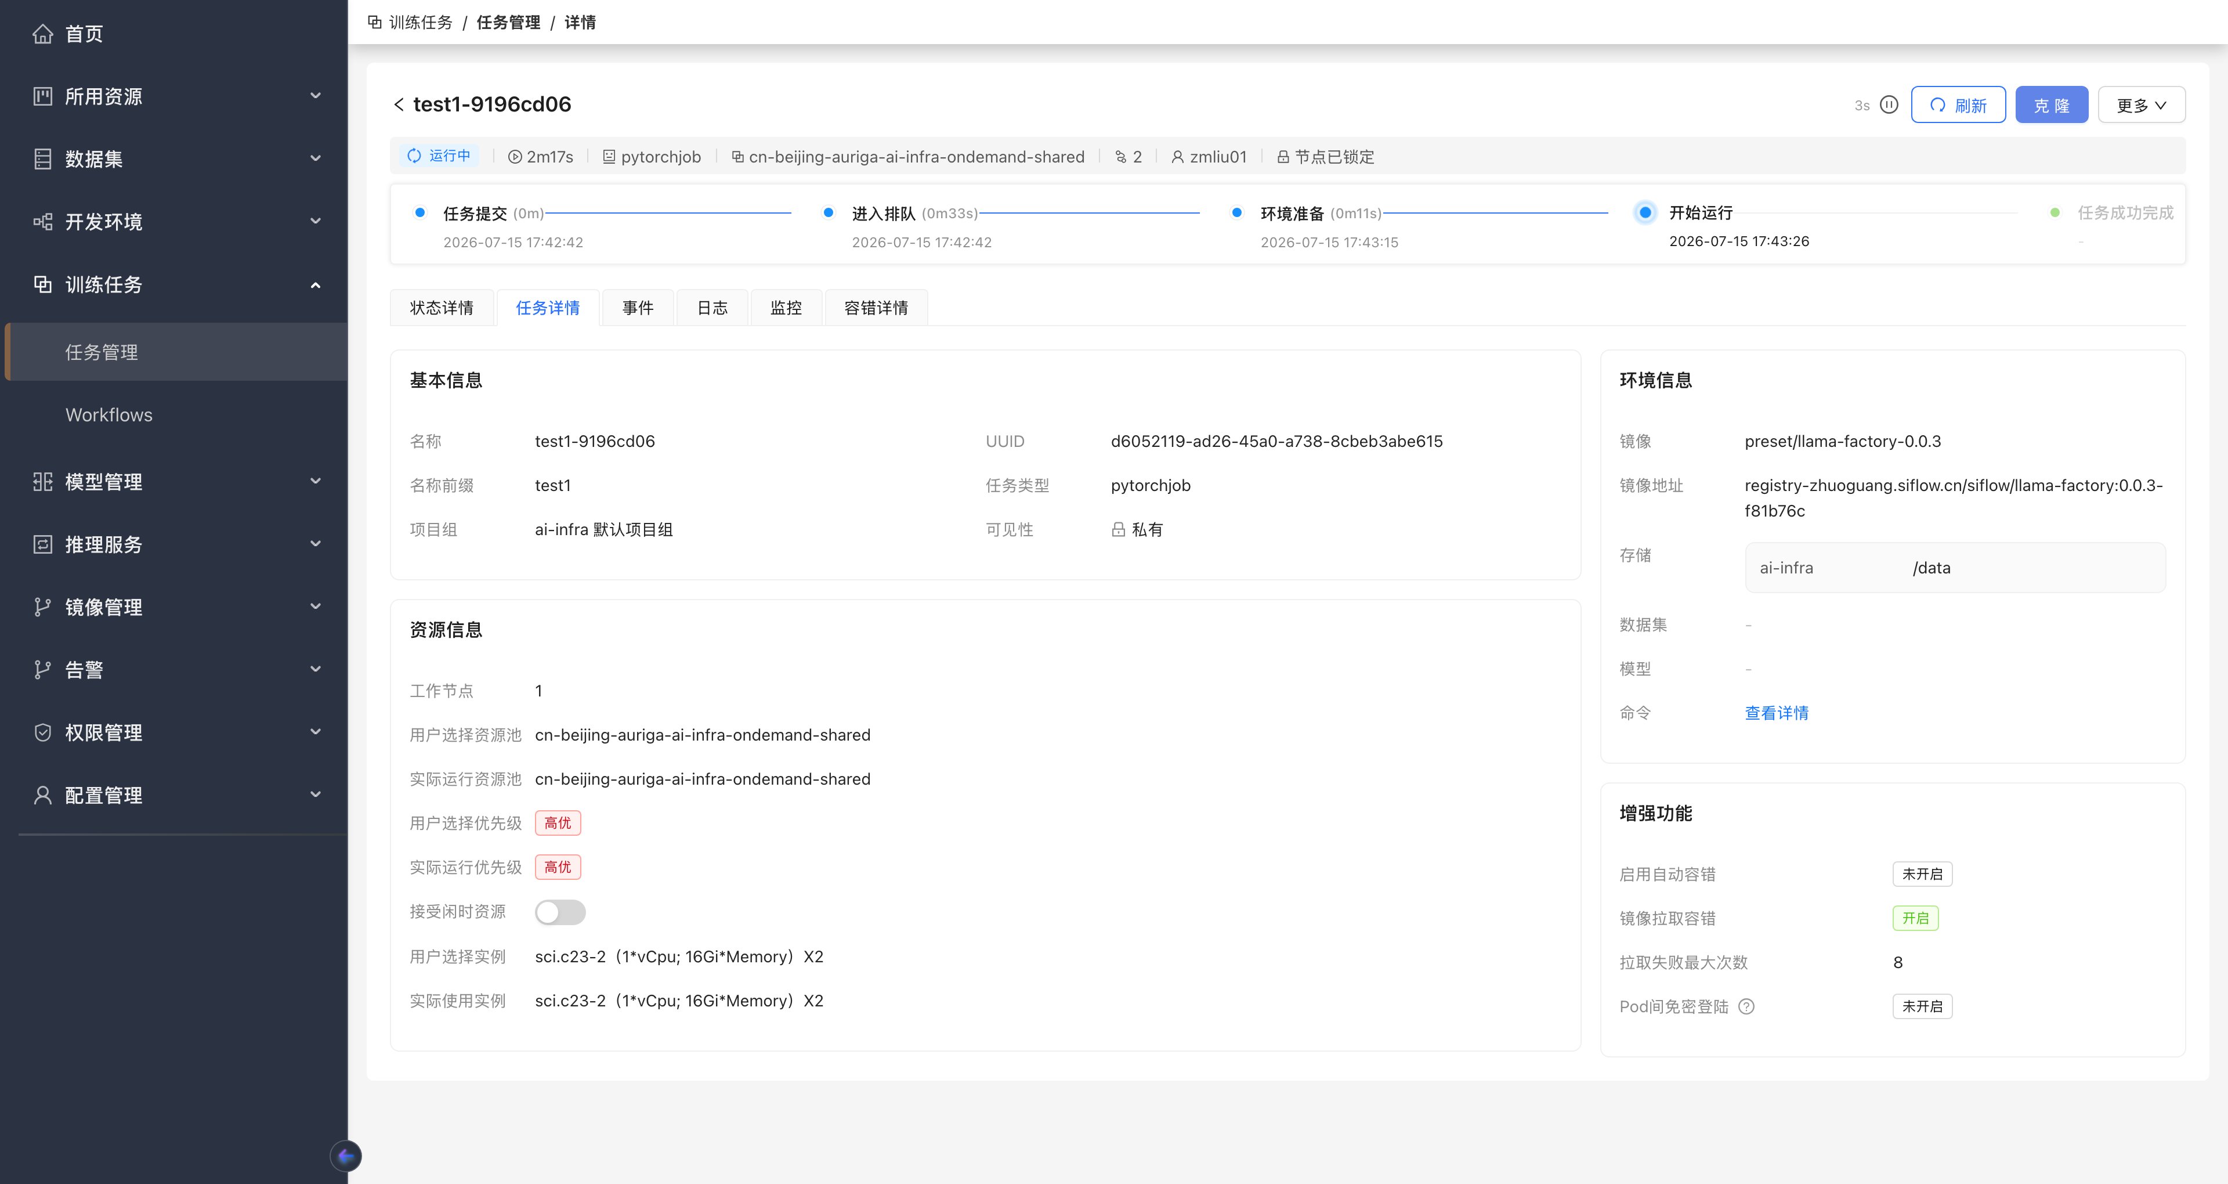The height and width of the screenshot is (1184, 2228).
Task: Open the 更多 dropdown menu
Action: tap(2142, 104)
